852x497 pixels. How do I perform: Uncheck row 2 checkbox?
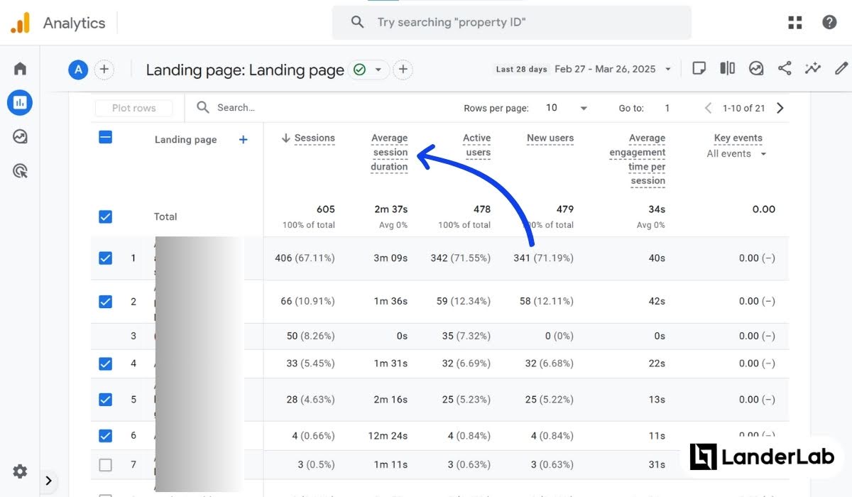(x=105, y=301)
